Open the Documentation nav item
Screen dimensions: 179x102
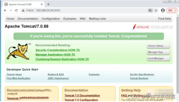tap(28, 18)
